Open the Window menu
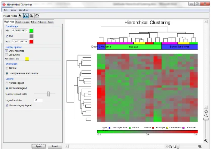This screenshot has height=149, width=211. (23, 10)
